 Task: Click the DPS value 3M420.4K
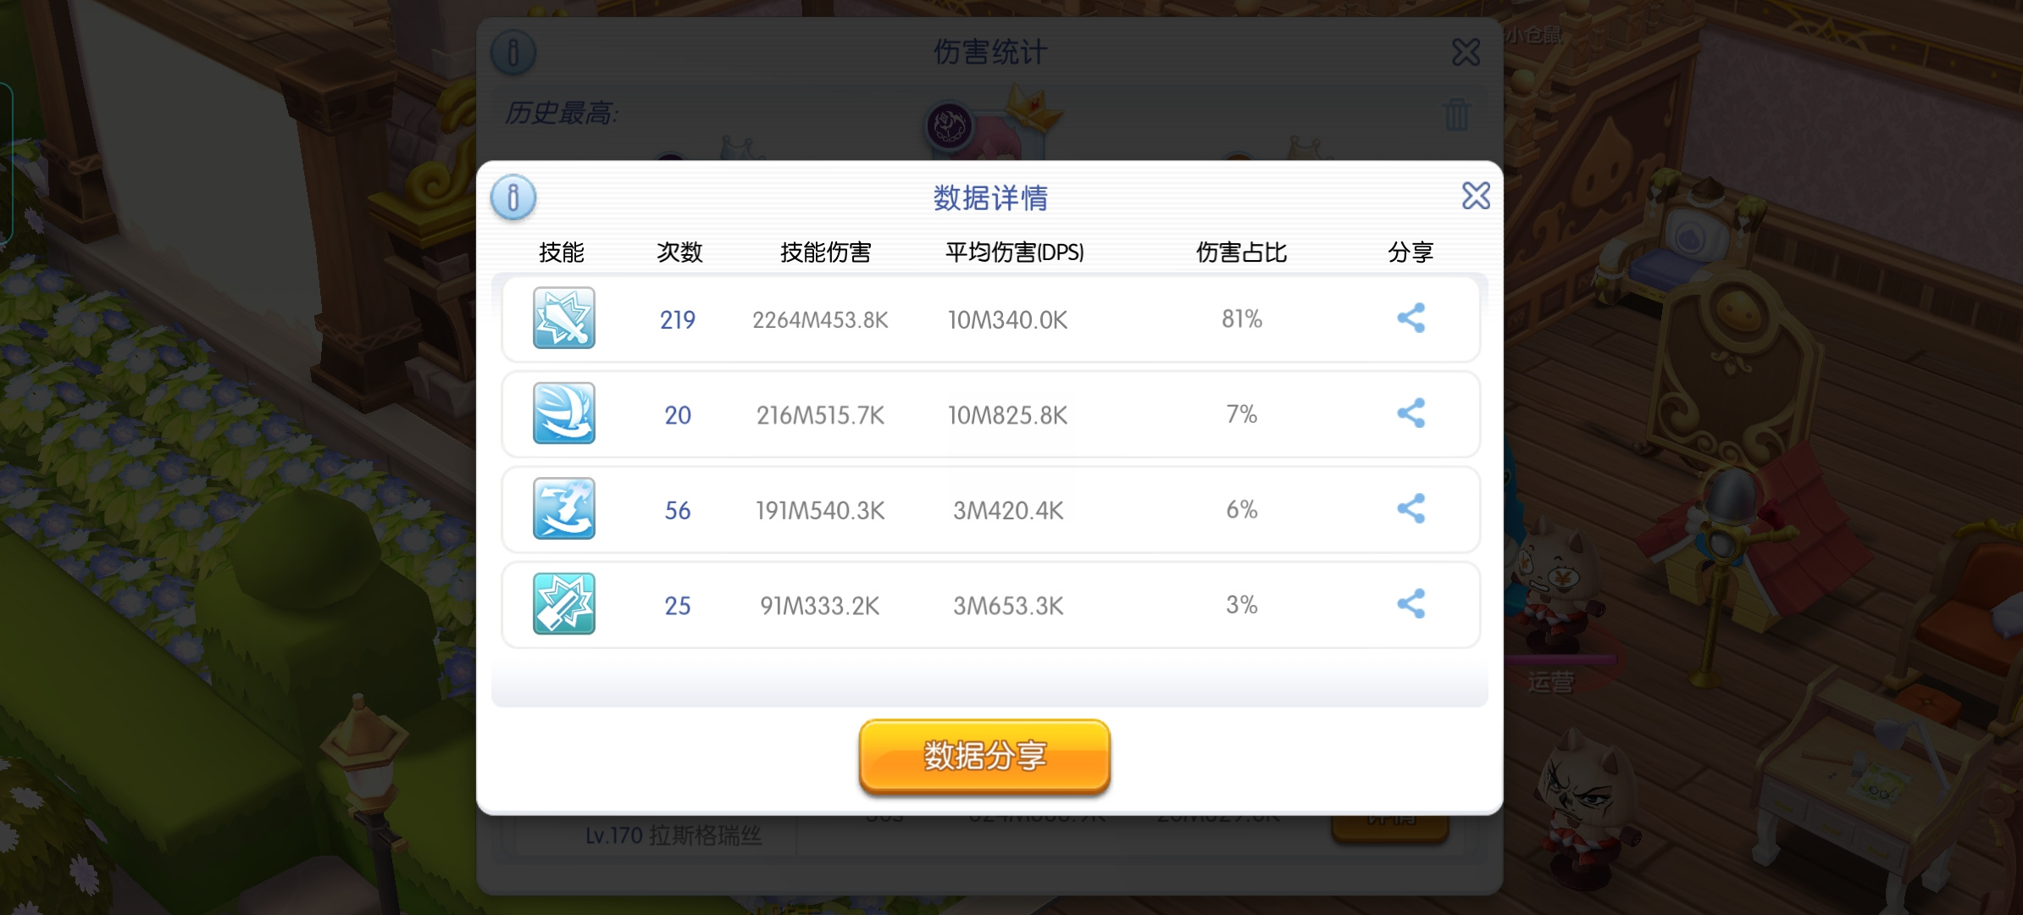coord(1008,511)
